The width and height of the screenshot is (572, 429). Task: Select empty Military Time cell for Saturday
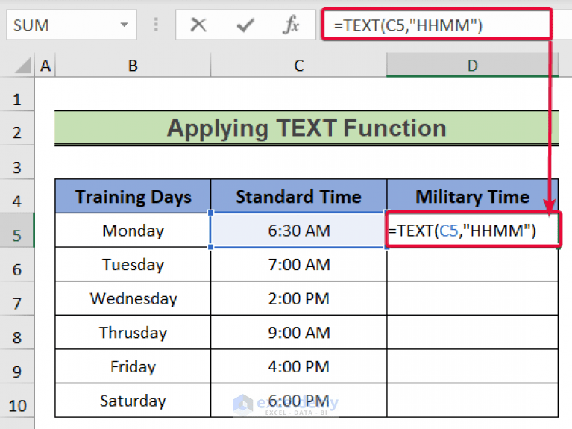(472, 401)
